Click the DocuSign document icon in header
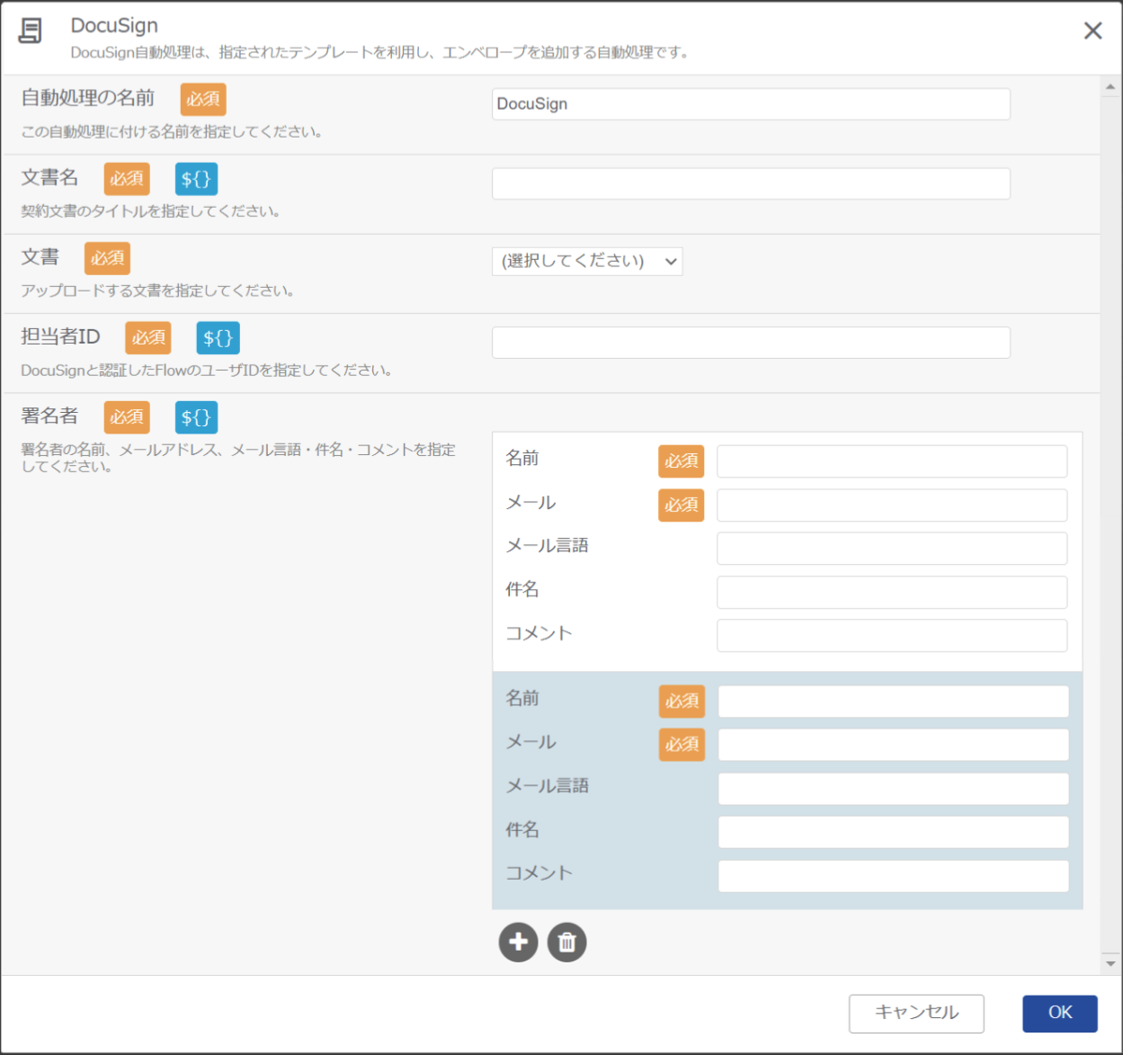This screenshot has height=1055, width=1123. pyautogui.click(x=31, y=30)
